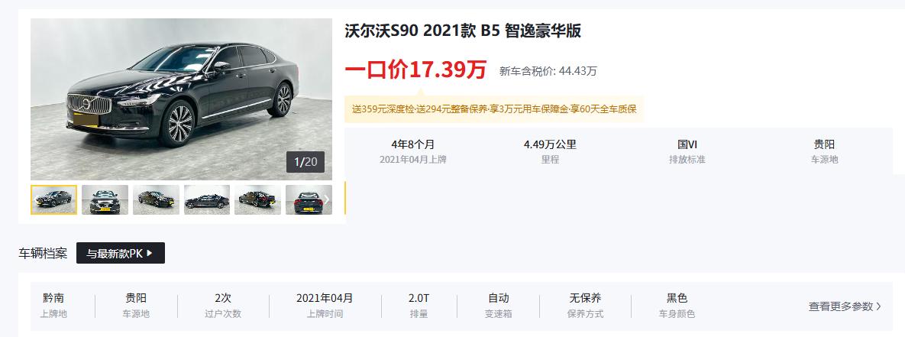Click the play arrow icon in PK button

pos(150,253)
